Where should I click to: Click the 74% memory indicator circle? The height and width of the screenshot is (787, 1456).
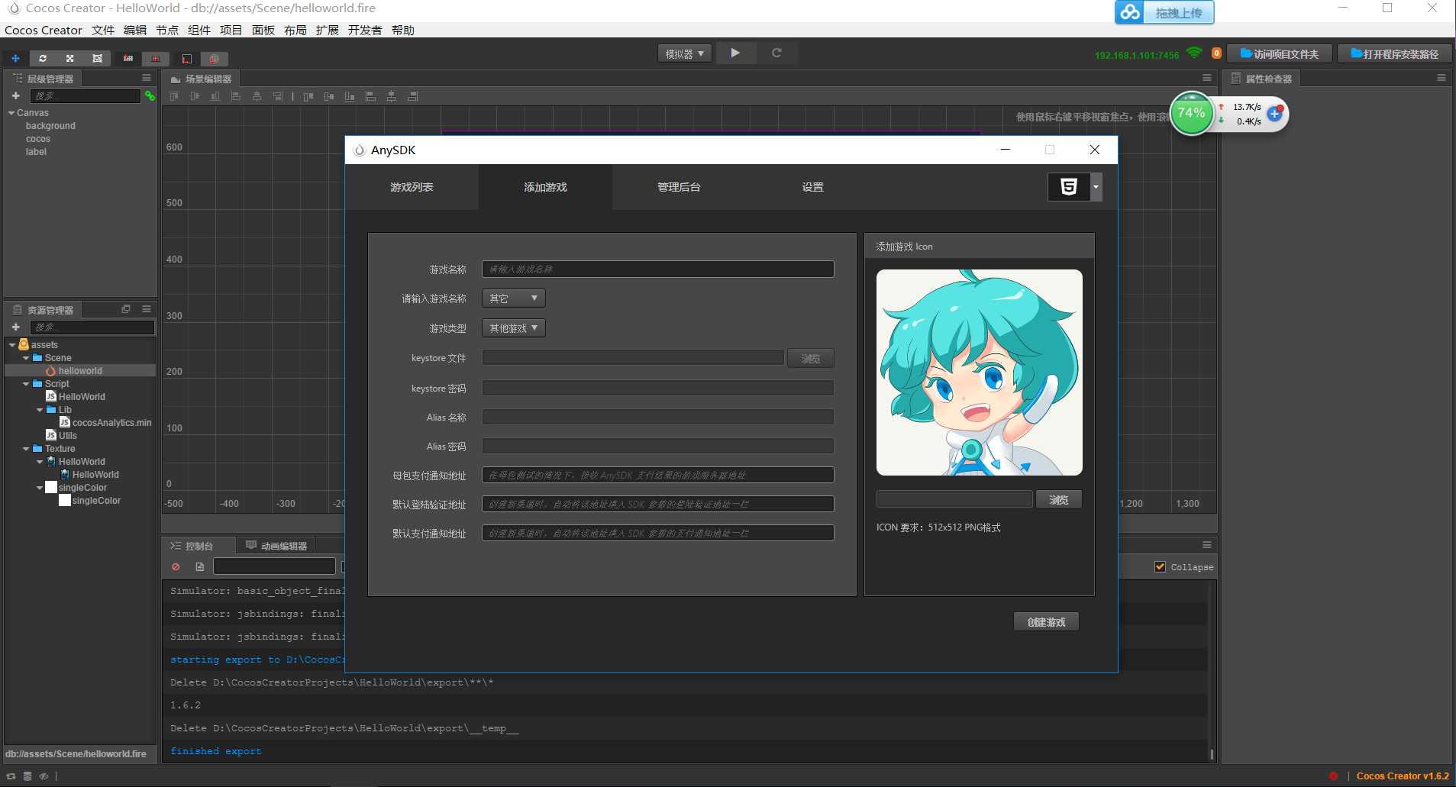(1192, 113)
